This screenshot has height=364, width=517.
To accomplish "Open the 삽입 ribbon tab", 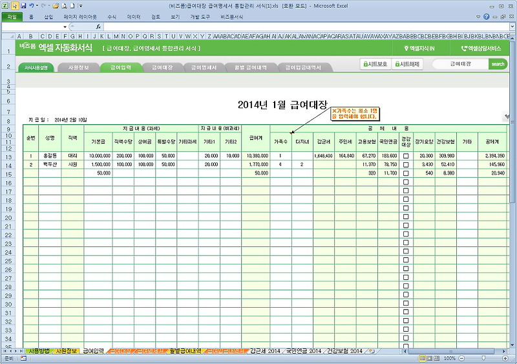I will pos(48,17).
